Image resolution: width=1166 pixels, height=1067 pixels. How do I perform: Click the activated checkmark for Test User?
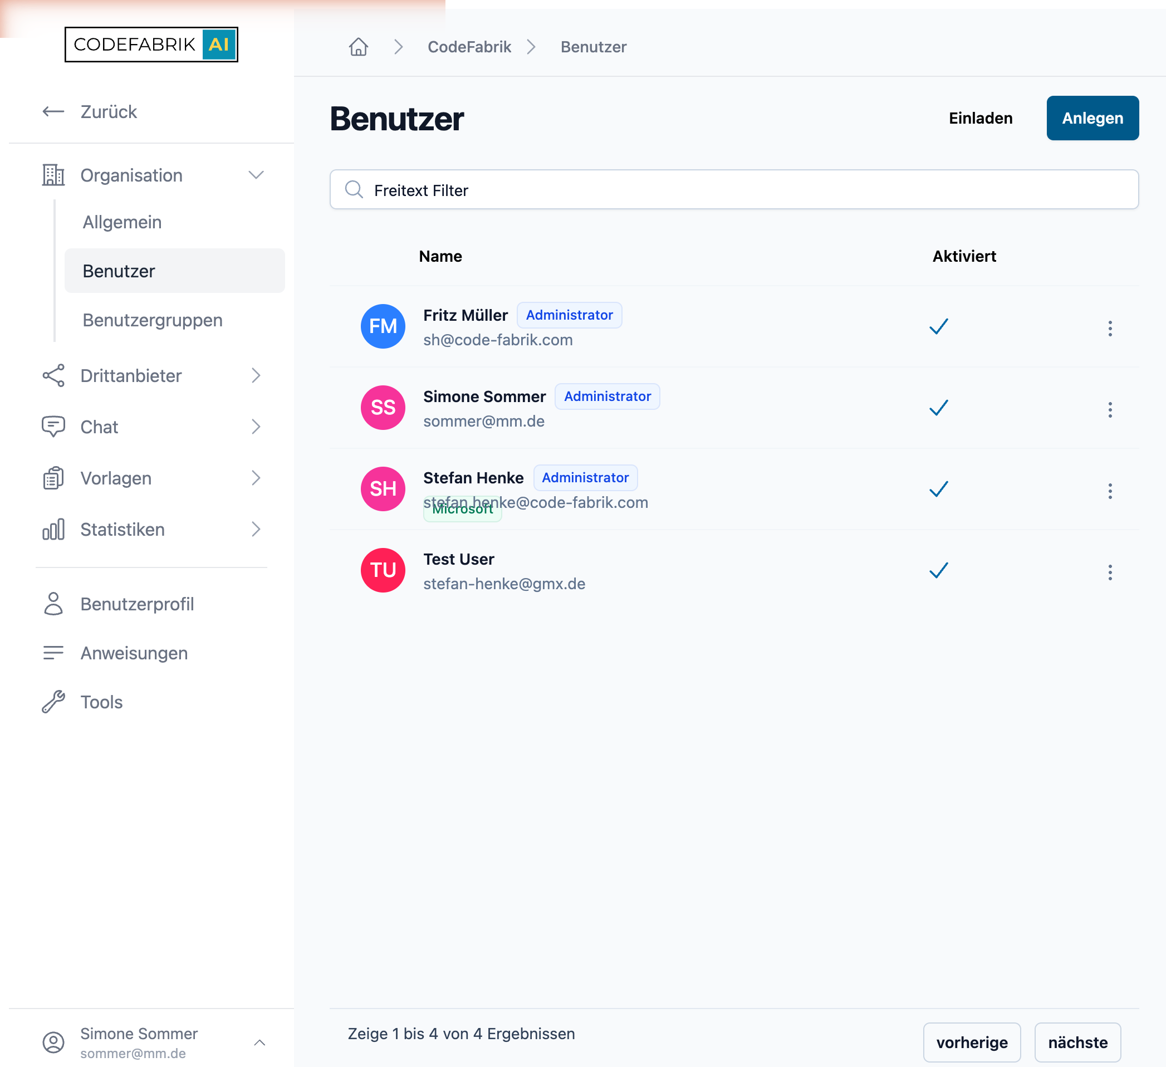[939, 570]
